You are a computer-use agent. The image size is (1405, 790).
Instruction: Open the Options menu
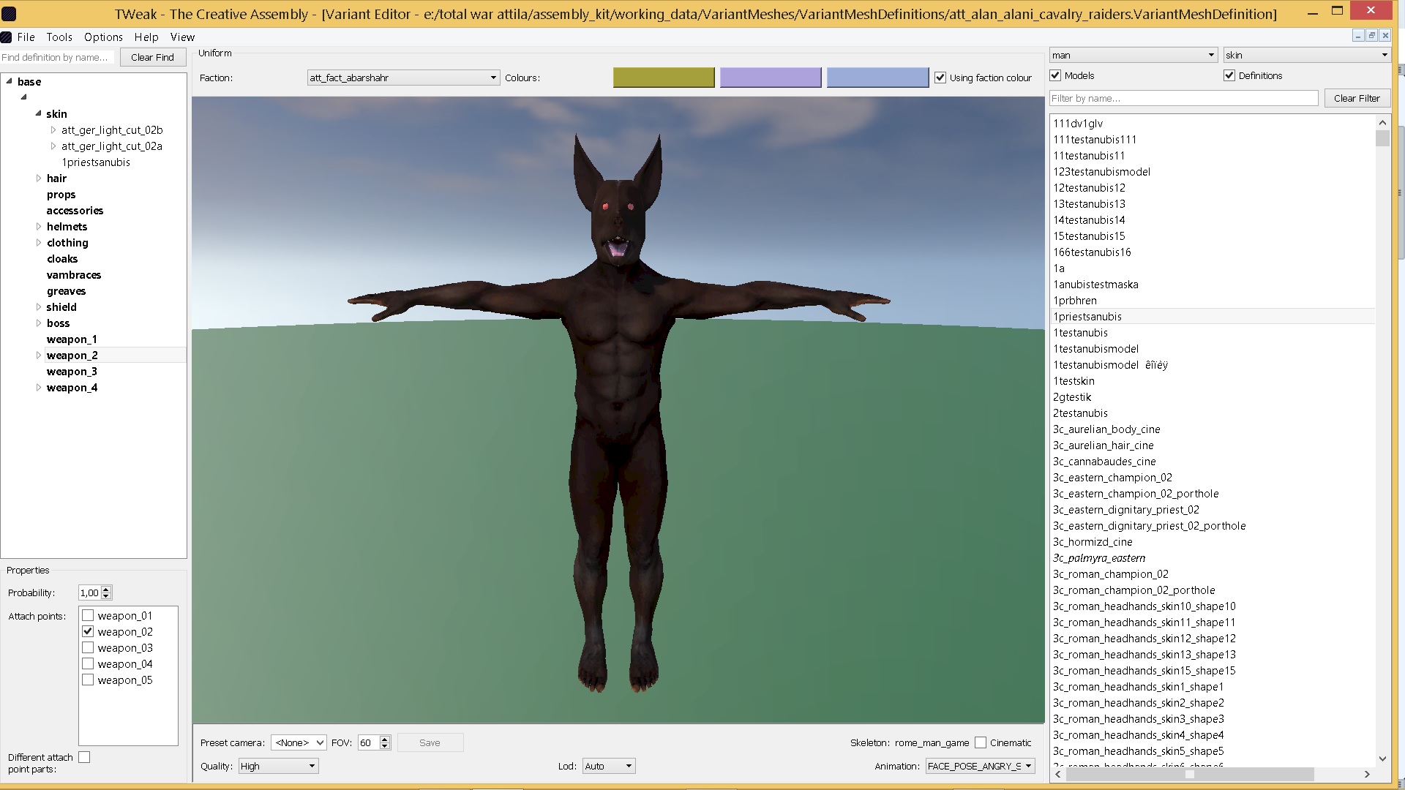point(103,37)
